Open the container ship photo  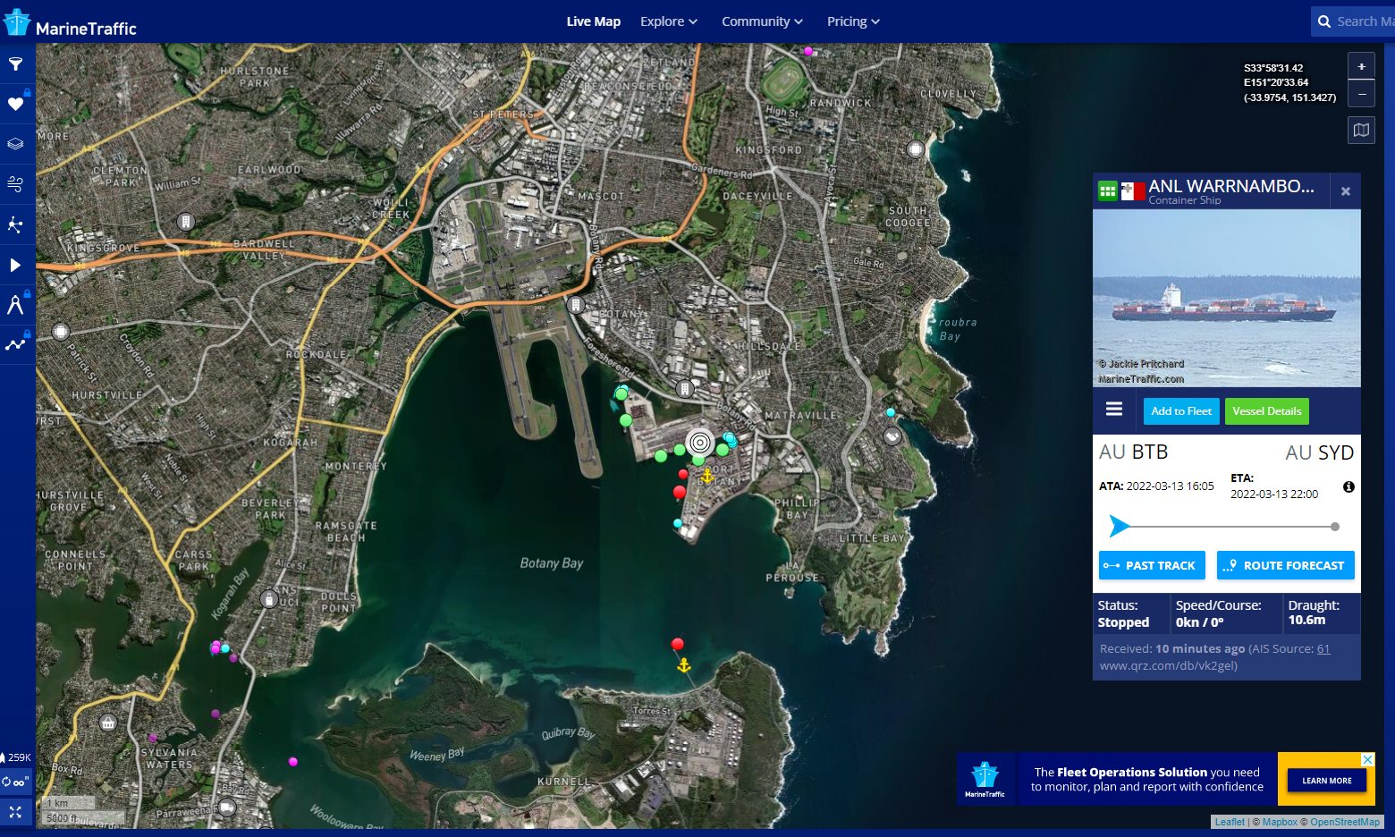coord(1227,299)
